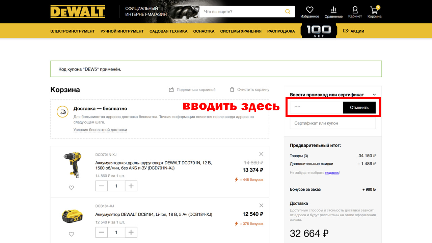Viewport: 432px width, 243px height.
Task: Click the +446 бонусов label
Action: click(x=249, y=180)
